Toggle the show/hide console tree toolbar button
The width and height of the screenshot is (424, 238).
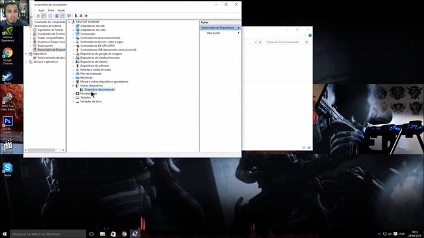[44, 16]
